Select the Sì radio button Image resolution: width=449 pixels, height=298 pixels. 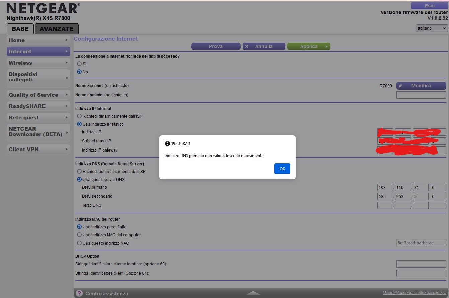click(x=79, y=64)
